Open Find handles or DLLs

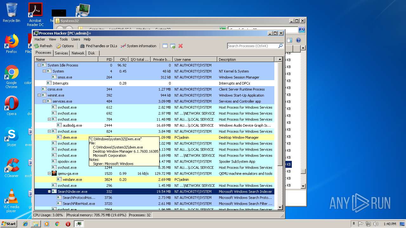coord(99,46)
